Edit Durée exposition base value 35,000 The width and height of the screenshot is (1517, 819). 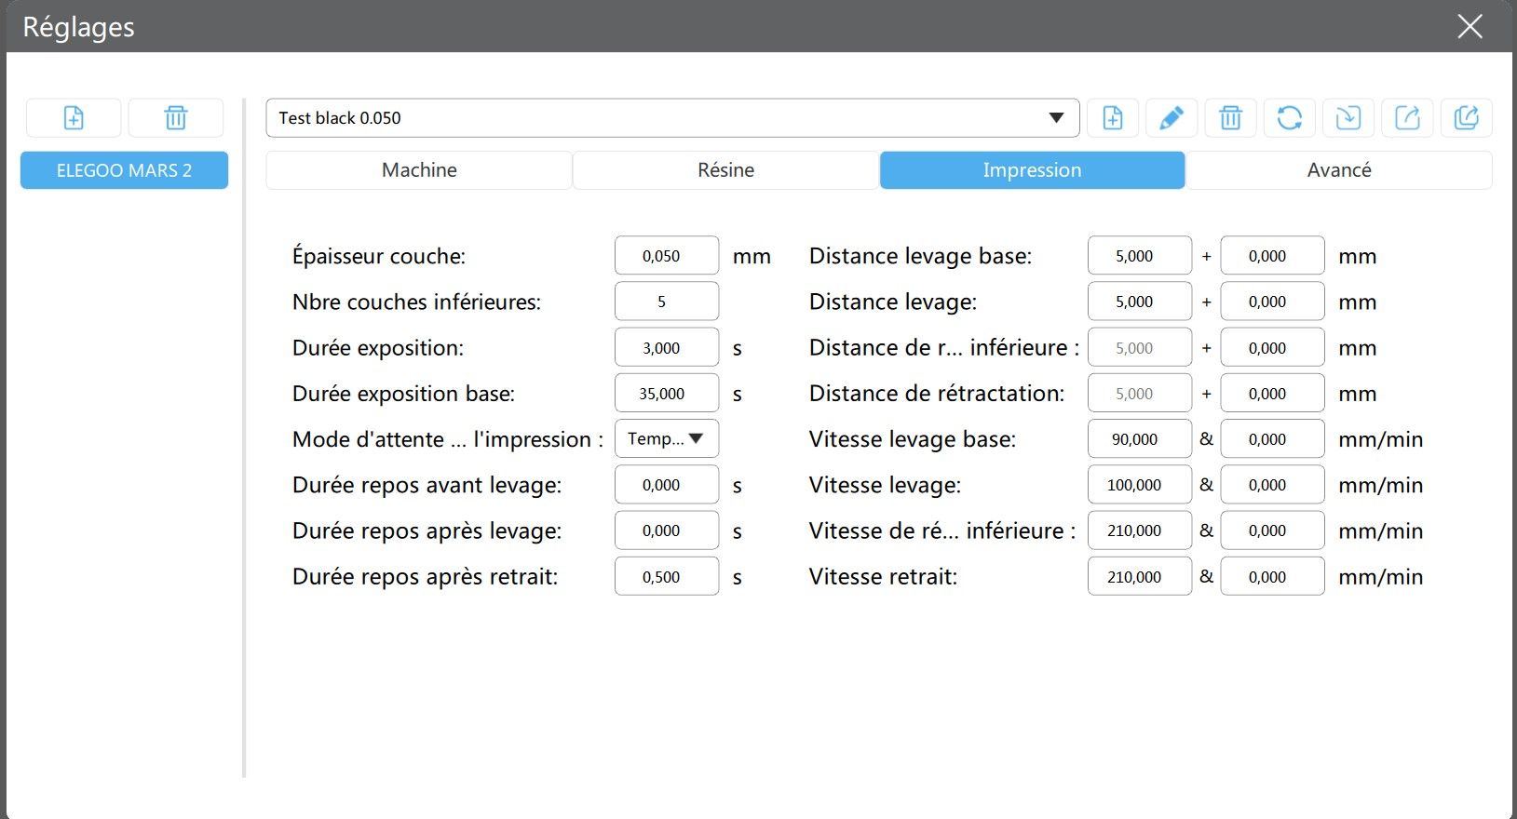(667, 394)
